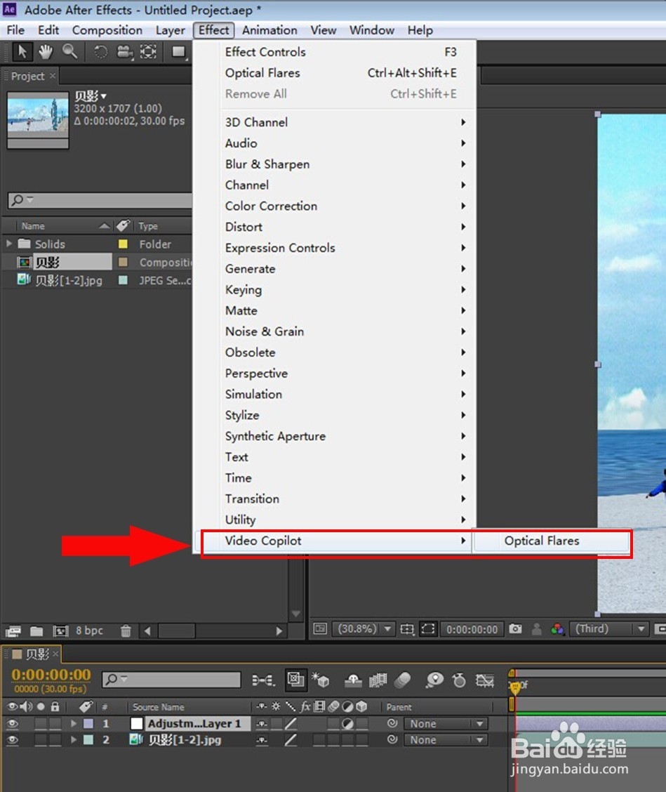Screen dimensions: 666x792
Task: Expand the Solids folder
Action: 9,244
